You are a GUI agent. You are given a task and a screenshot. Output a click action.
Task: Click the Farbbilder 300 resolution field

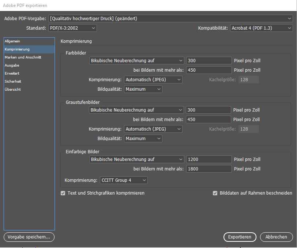coord(209,61)
